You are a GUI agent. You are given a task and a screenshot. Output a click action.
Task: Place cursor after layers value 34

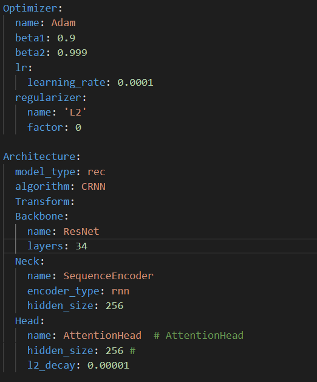coord(87,246)
